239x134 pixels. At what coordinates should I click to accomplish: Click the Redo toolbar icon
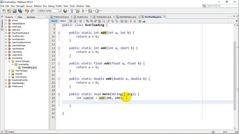click(32, 11)
